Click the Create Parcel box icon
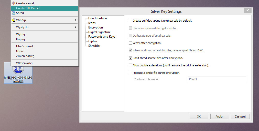This screenshot has width=259, height=131. pos(13,3)
